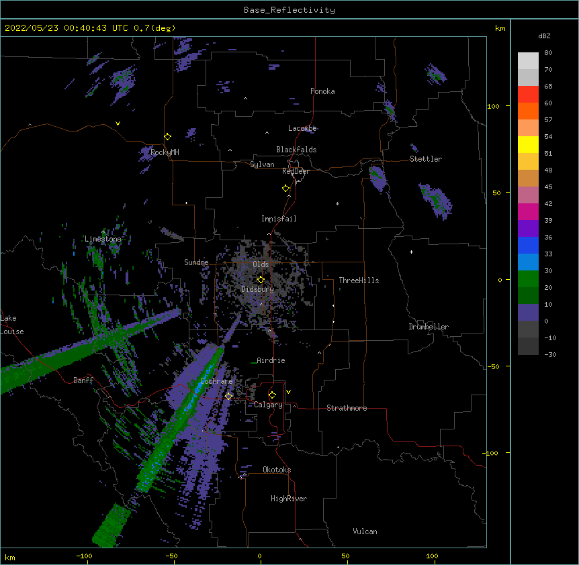
Task: Select the yellow diamond between Olds and Didsbury
Action: point(261,279)
